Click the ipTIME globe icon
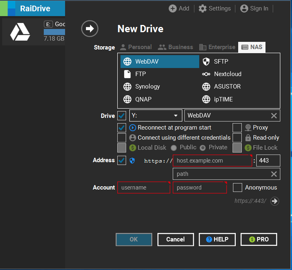Screen dimensions: 292x270 [206, 99]
